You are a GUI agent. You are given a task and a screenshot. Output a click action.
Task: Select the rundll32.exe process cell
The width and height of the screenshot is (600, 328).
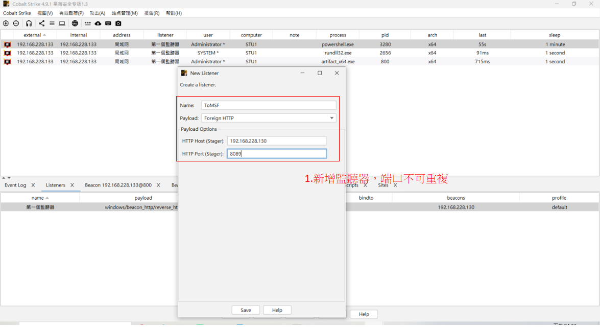pos(338,53)
